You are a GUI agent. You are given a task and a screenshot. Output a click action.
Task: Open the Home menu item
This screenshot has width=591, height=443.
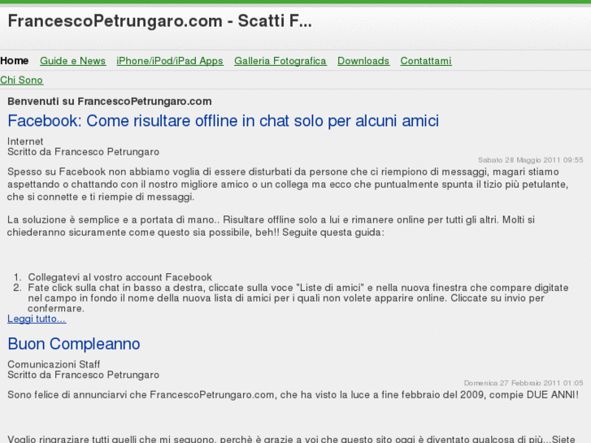click(x=15, y=61)
